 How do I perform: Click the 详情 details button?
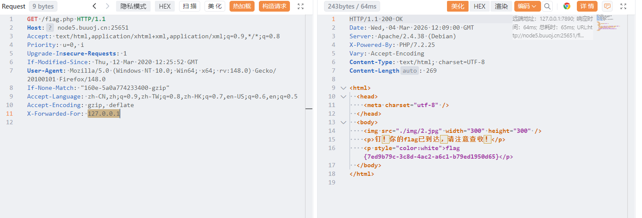point(587,6)
